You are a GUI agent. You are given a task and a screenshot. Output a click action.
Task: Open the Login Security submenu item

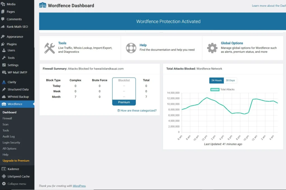tap(11, 142)
